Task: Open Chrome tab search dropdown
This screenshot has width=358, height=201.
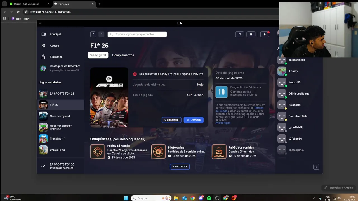Action: pos(4,4)
